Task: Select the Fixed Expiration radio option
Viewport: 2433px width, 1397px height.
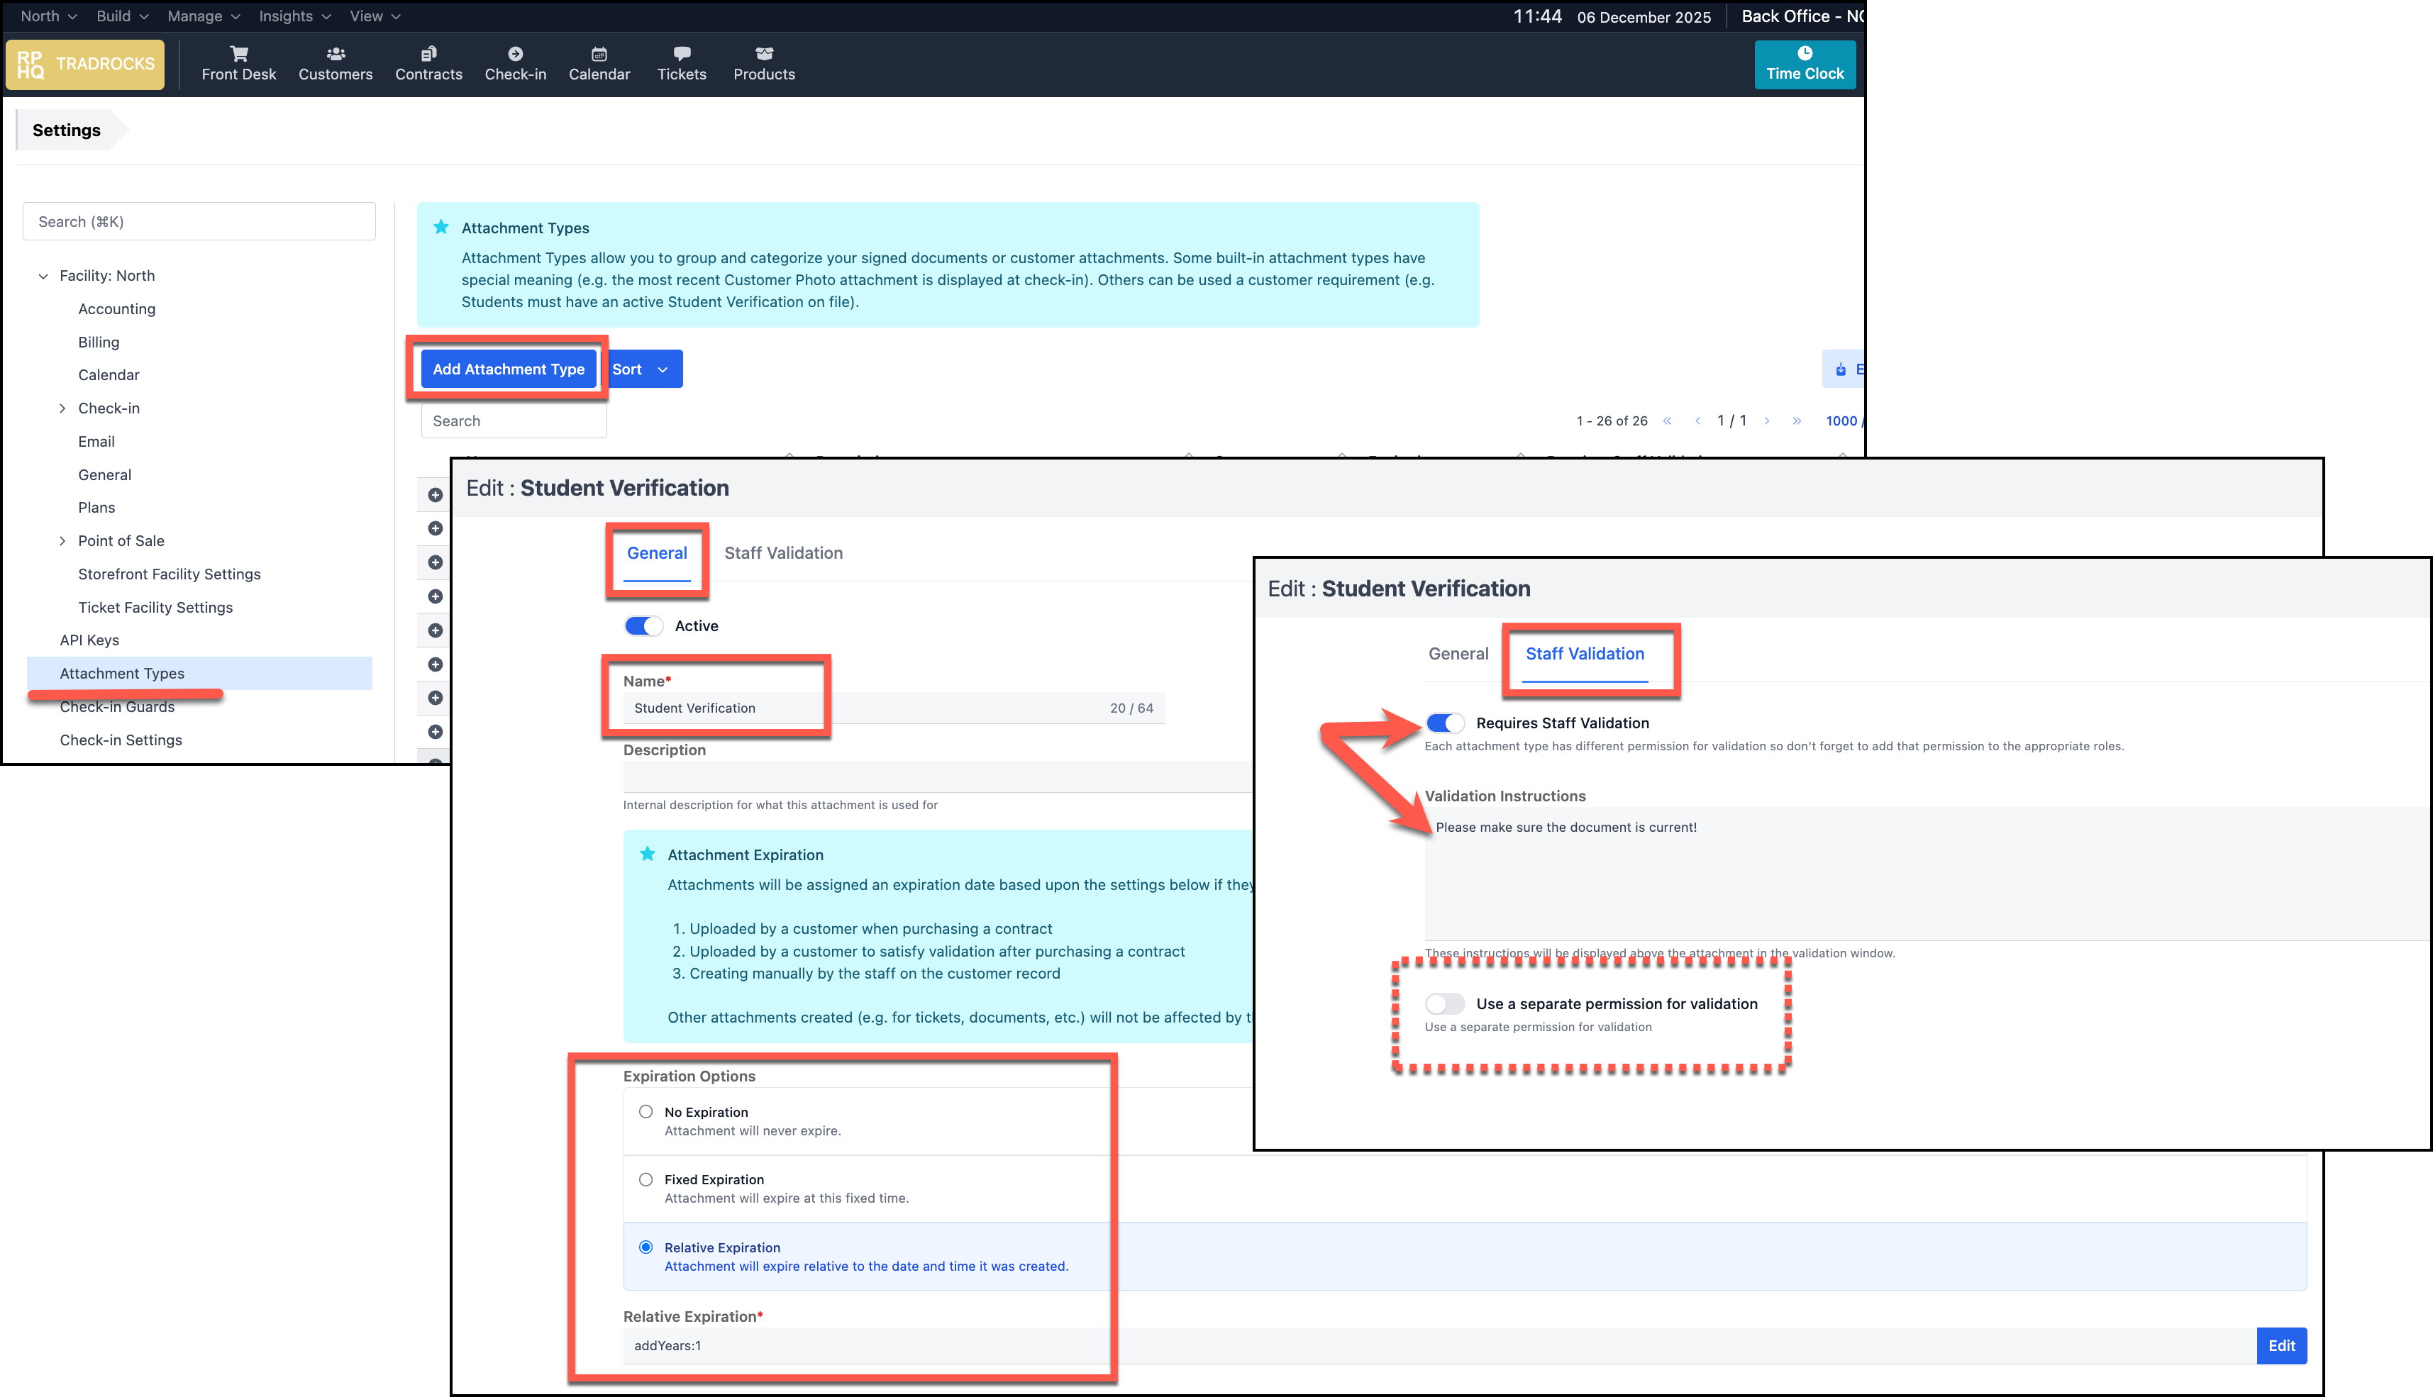Action: point(646,1179)
